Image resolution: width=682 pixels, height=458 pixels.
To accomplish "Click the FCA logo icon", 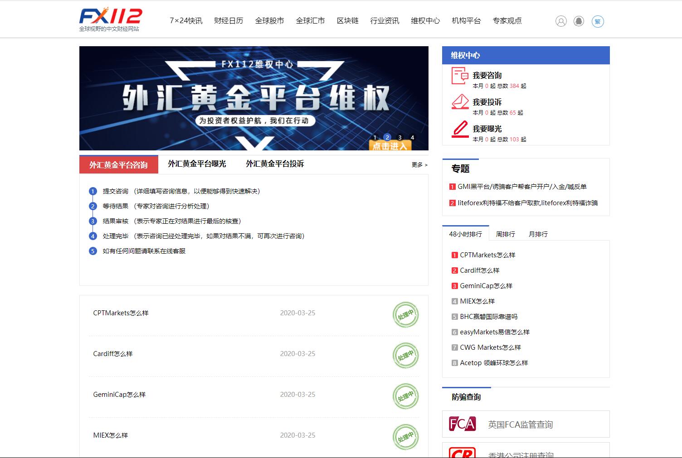I will click(x=462, y=424).
